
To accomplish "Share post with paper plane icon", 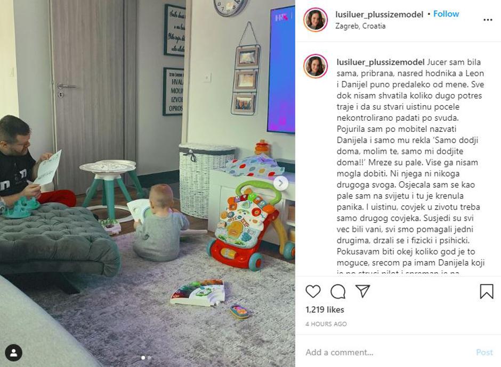I will (x=362, y=291).
